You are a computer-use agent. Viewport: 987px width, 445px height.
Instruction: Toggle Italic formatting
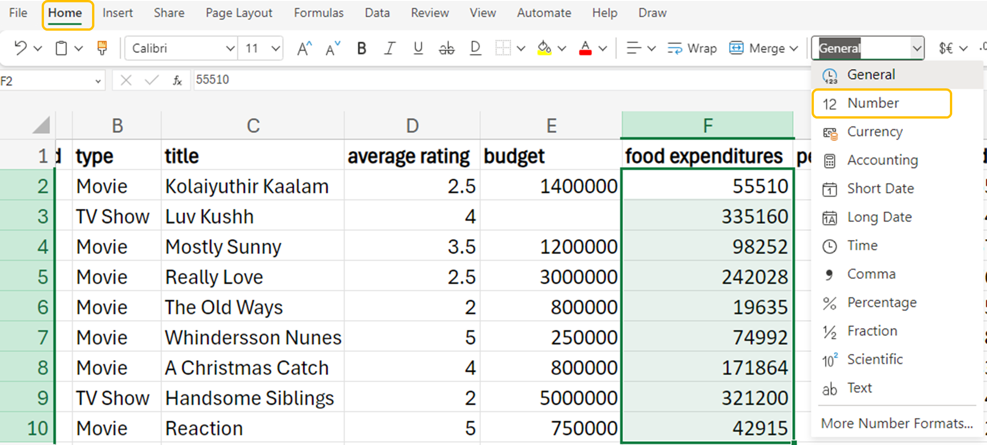tap(389, 48)
